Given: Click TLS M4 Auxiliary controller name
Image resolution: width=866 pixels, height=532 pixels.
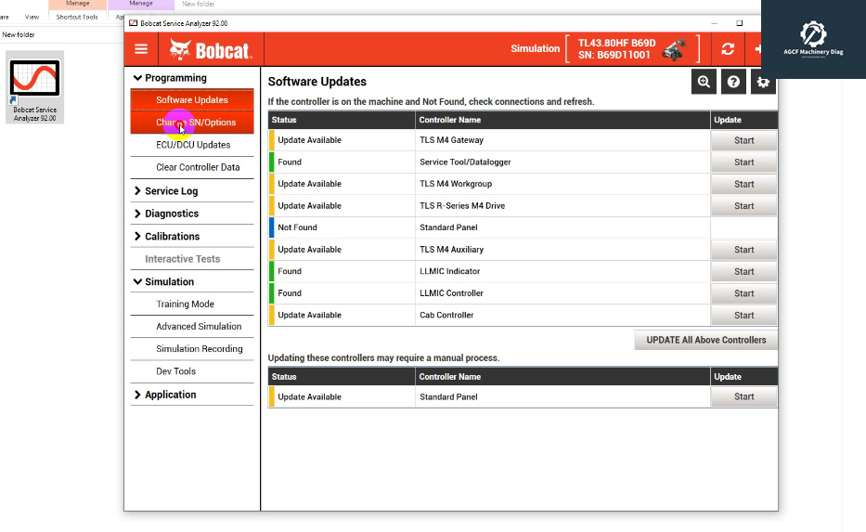Looking at the screenshot, I should pos(451,250).
